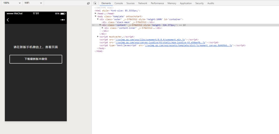Open the 100% zoom dropdown
The height and width of the screenshot is (134, 279).
coord(12,3)
